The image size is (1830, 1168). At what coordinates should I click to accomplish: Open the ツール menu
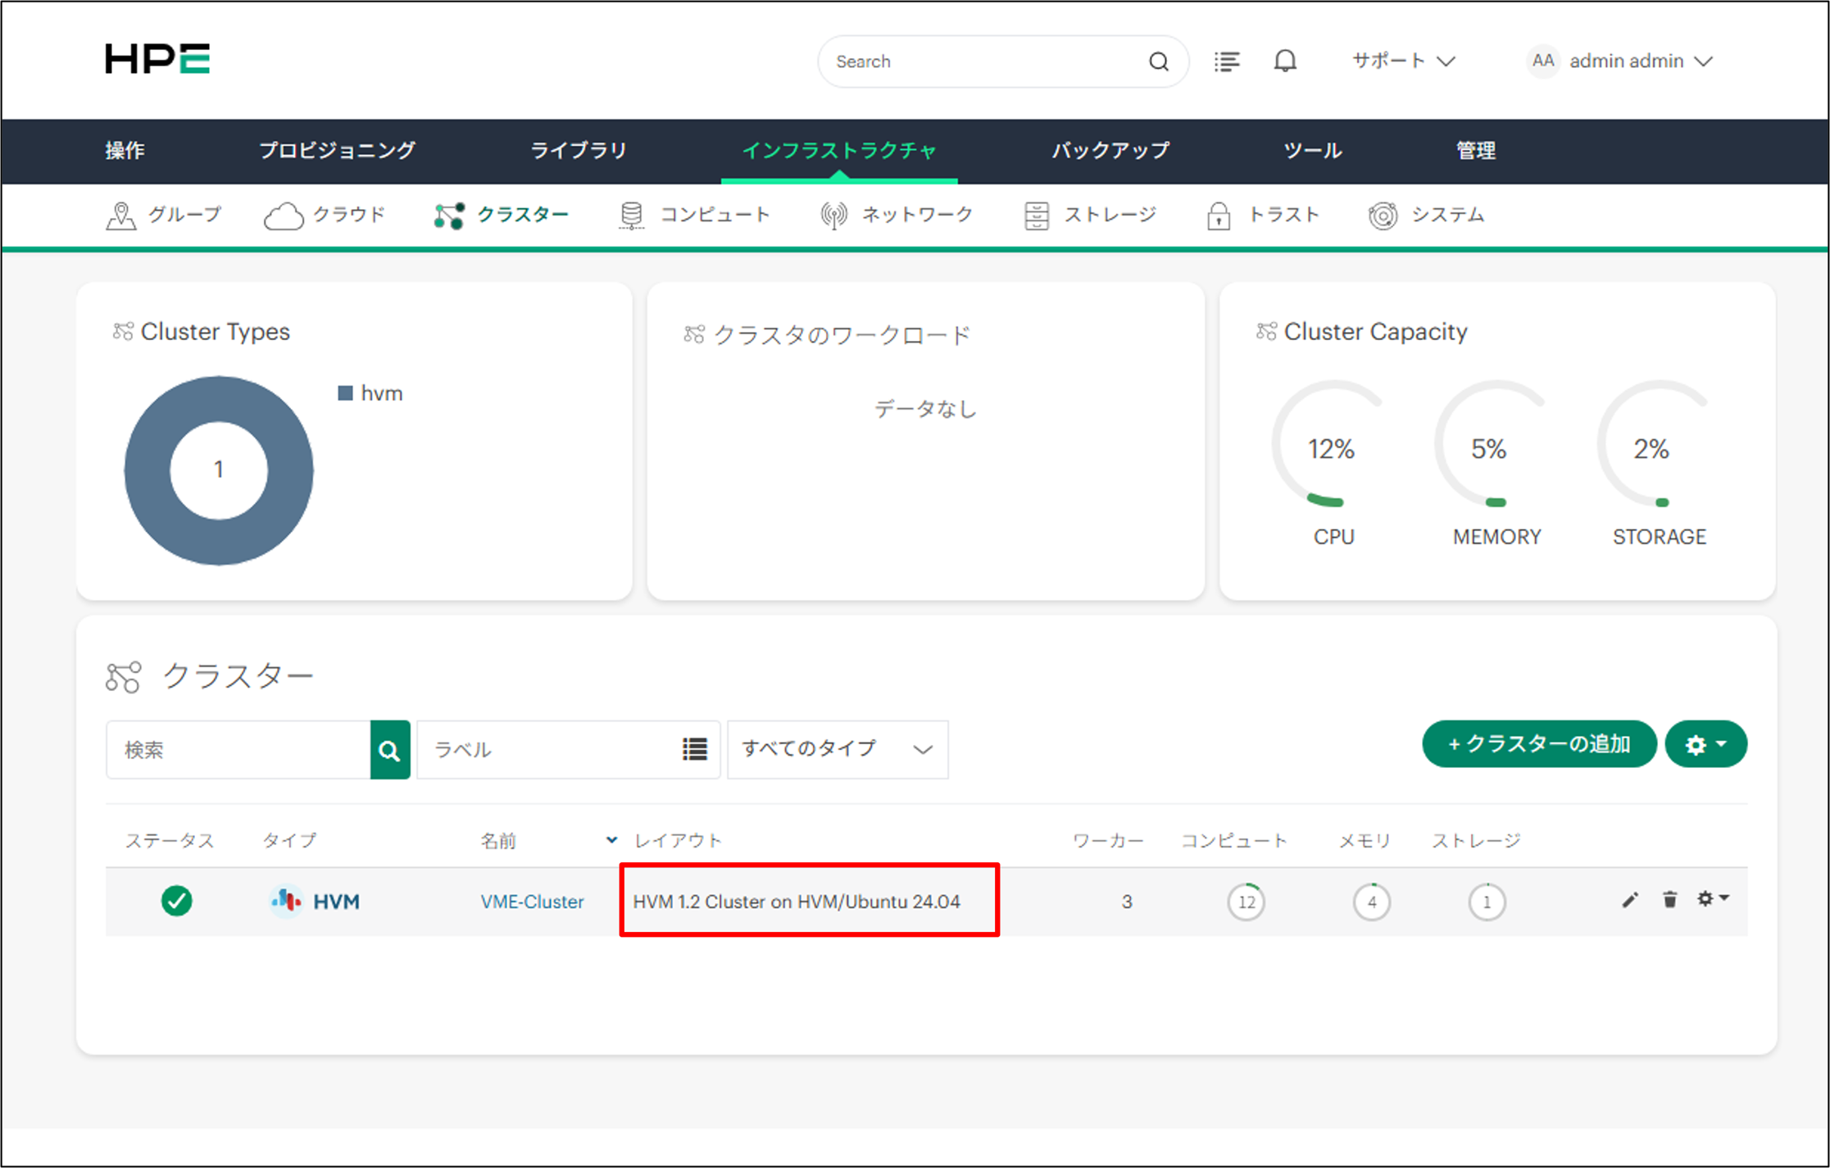(x=1313, y=151)
